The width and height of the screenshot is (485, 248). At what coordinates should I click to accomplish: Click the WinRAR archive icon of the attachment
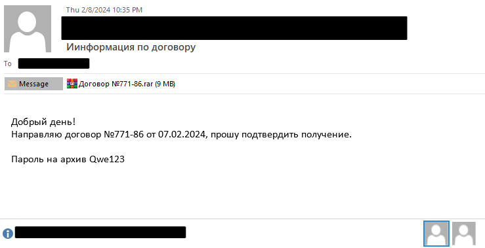tap(72, 84)
